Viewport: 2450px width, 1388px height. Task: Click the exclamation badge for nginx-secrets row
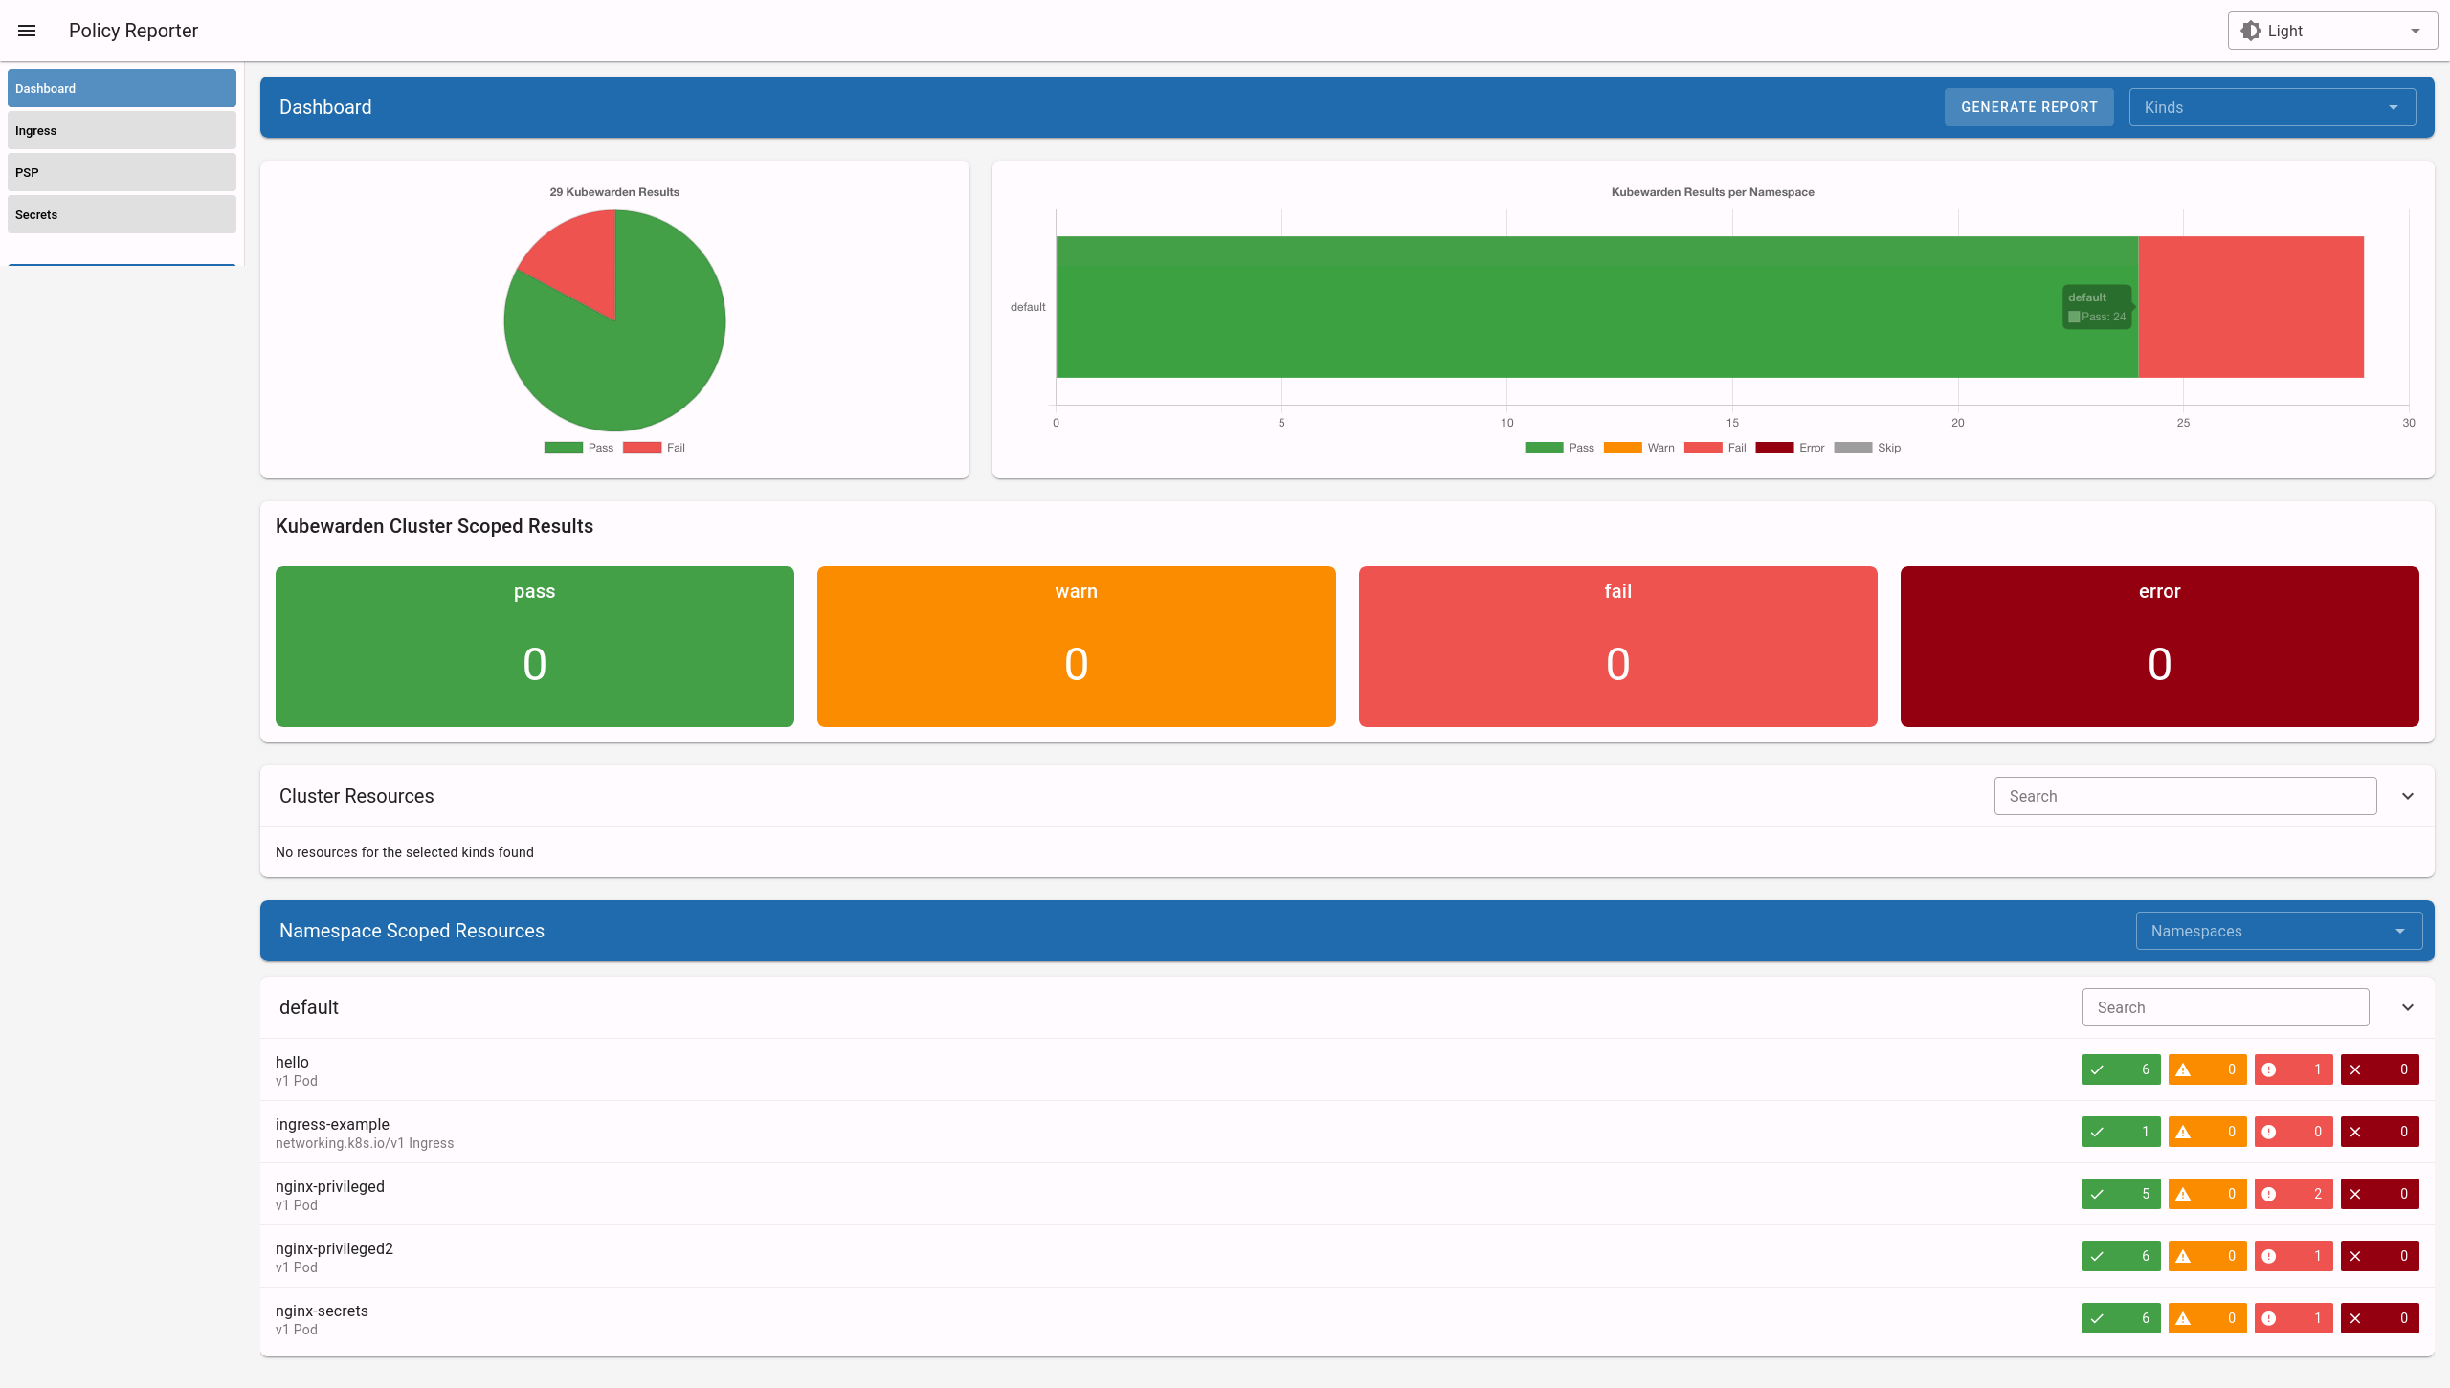coord(2295,1317)
